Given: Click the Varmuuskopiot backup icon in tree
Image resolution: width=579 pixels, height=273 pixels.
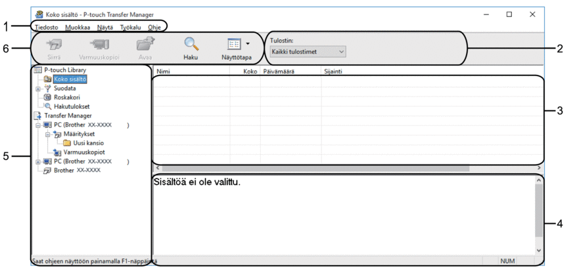Looking at the screenshot, I should coord(58,152).
